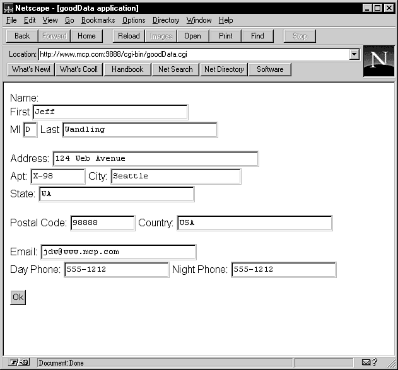Click the Net Search button
Viewport: 398px width, 370px height.
coord(175,69)
